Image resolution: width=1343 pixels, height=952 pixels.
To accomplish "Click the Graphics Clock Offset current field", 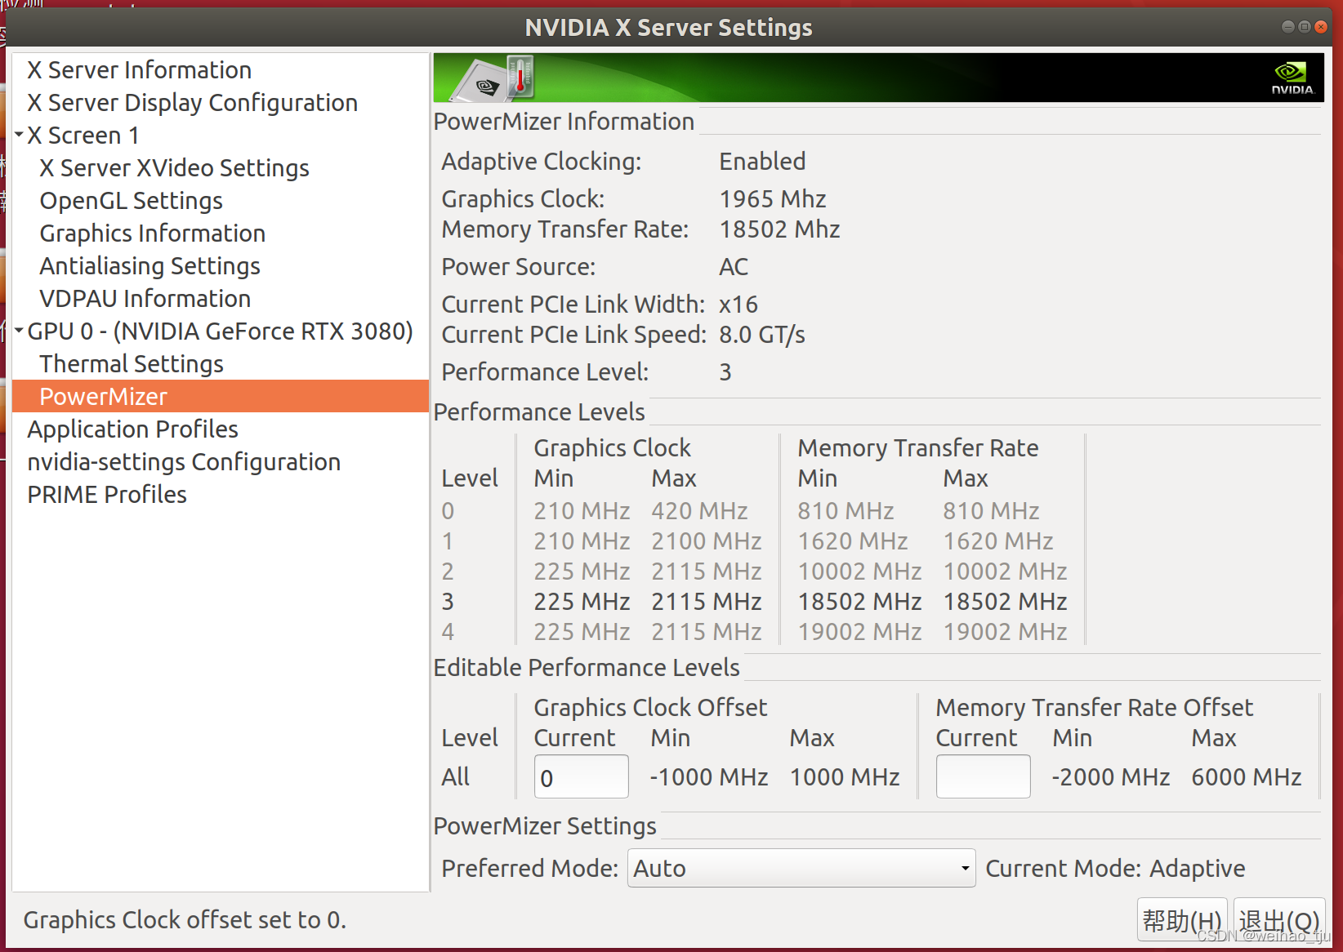I will 581,776.
